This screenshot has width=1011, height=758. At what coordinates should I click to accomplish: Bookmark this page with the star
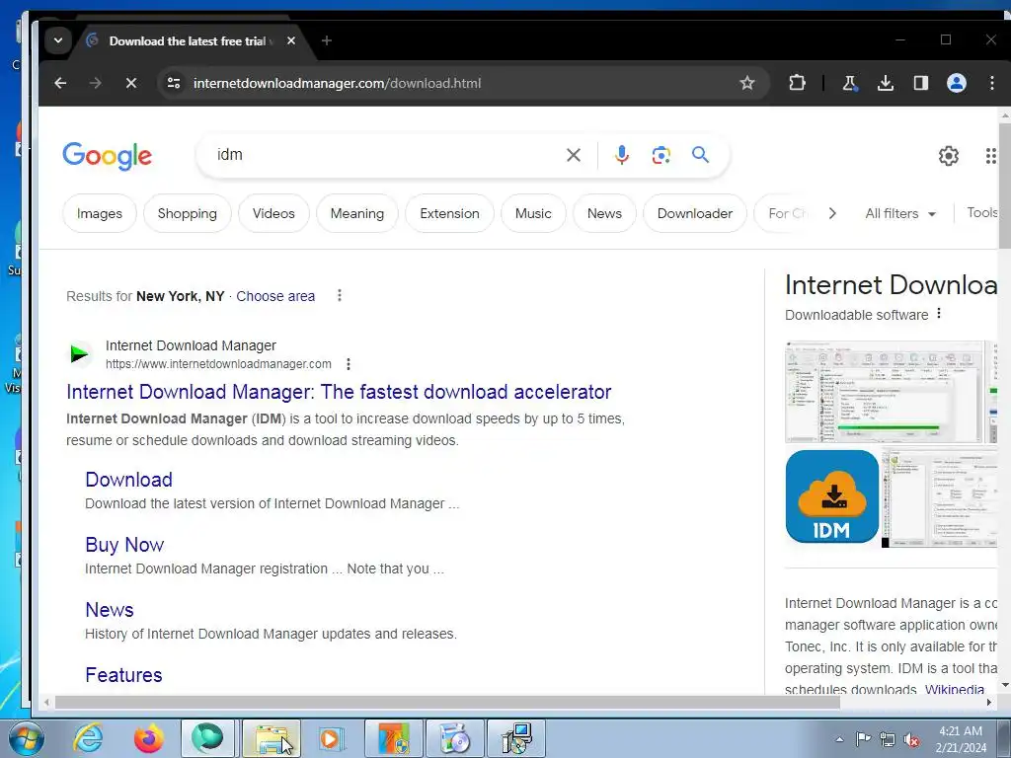pyautogui.click(x=746, y=83)
